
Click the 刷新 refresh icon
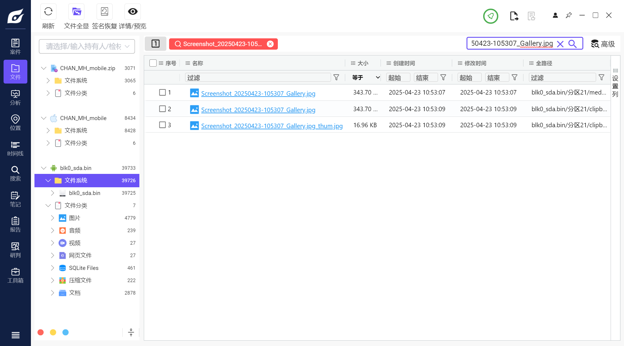pos(48,12)
